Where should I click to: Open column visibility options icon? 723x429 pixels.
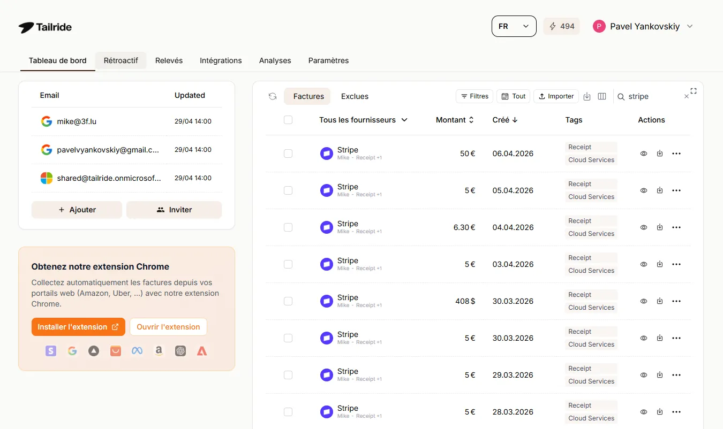tap(602, 96)
